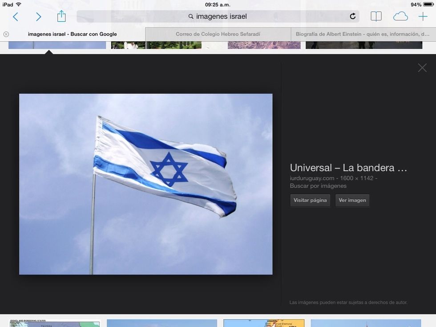Select the 'imagenes israel - Buscar con Google' tab
Image resolution: width=436 pixels, height=327 pixels.
pos(72,34)
